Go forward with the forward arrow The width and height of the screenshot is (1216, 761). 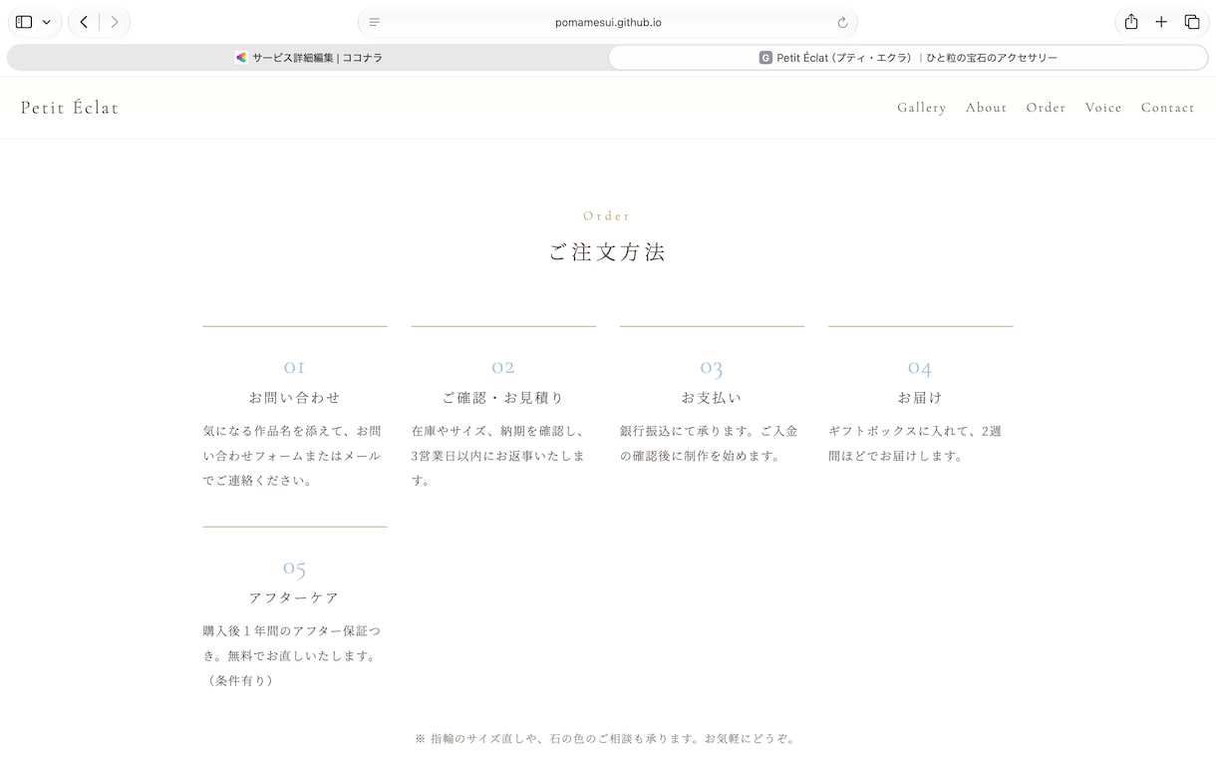point(115,22)
